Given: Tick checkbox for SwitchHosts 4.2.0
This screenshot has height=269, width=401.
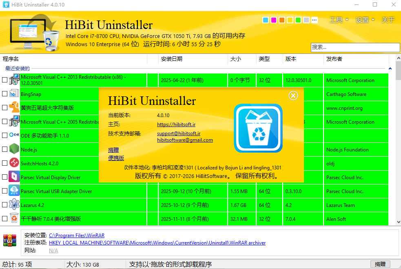Looking at the screenshot, I should point(4,163).
